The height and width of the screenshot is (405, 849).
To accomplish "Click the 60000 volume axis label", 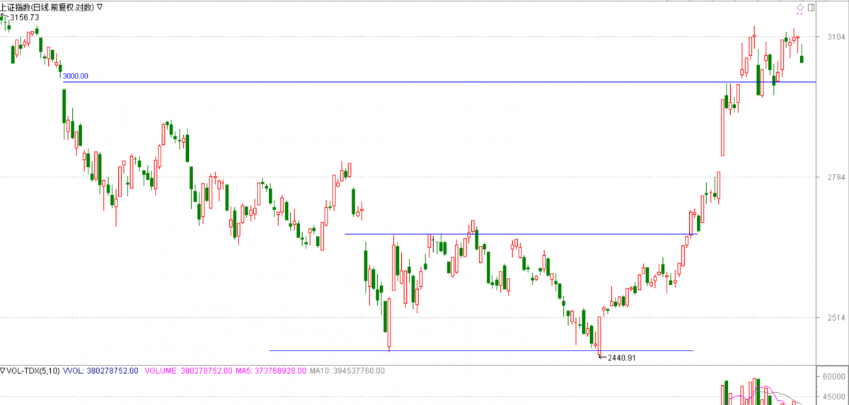I will pos(835,377).
